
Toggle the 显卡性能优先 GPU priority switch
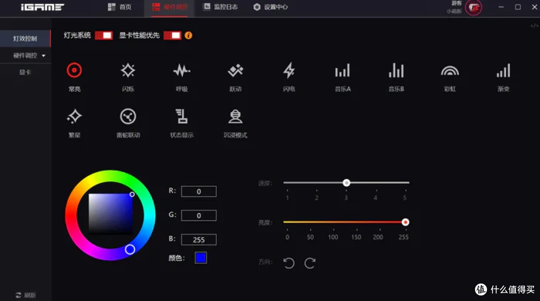tap(172, 35)
